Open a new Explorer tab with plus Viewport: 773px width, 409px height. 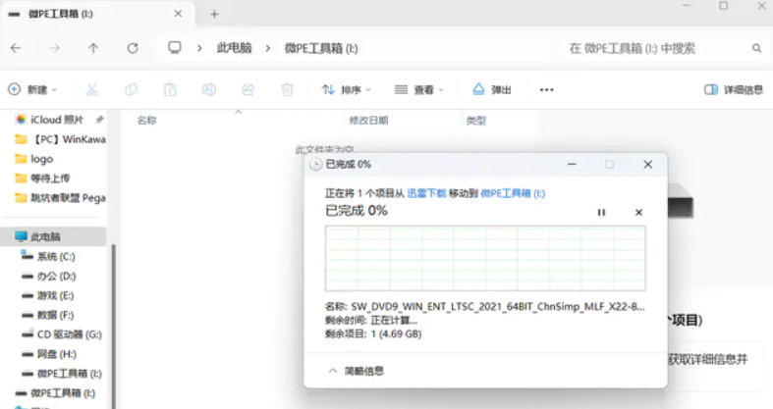tap(214, 15)
